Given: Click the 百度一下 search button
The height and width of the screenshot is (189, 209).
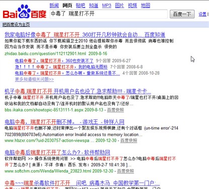Looking at the screenshot, I should click(x=182, y=14).
